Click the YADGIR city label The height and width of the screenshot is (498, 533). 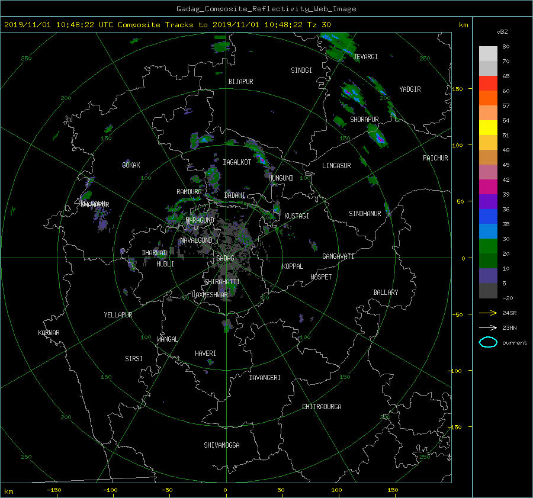(410, 89)
